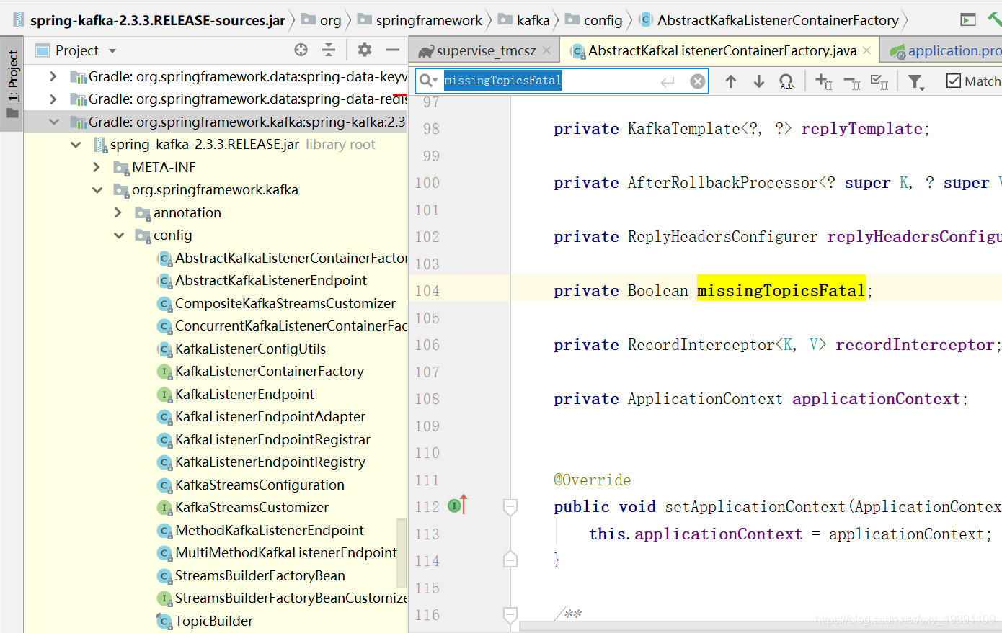Open the 1: Project side tool tab

[12, 84]
